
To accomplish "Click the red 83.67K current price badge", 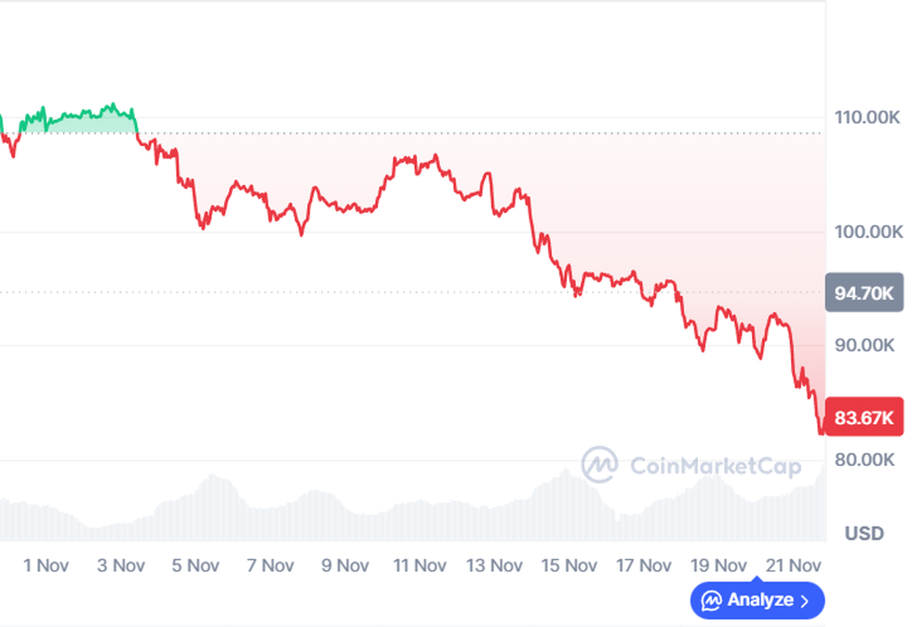I will [x=863, y=419].
